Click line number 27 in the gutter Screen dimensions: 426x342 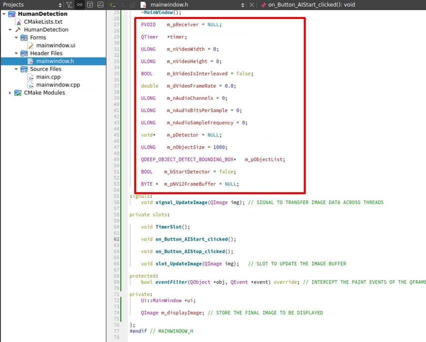pyautogui.click(x=117, y=24)
